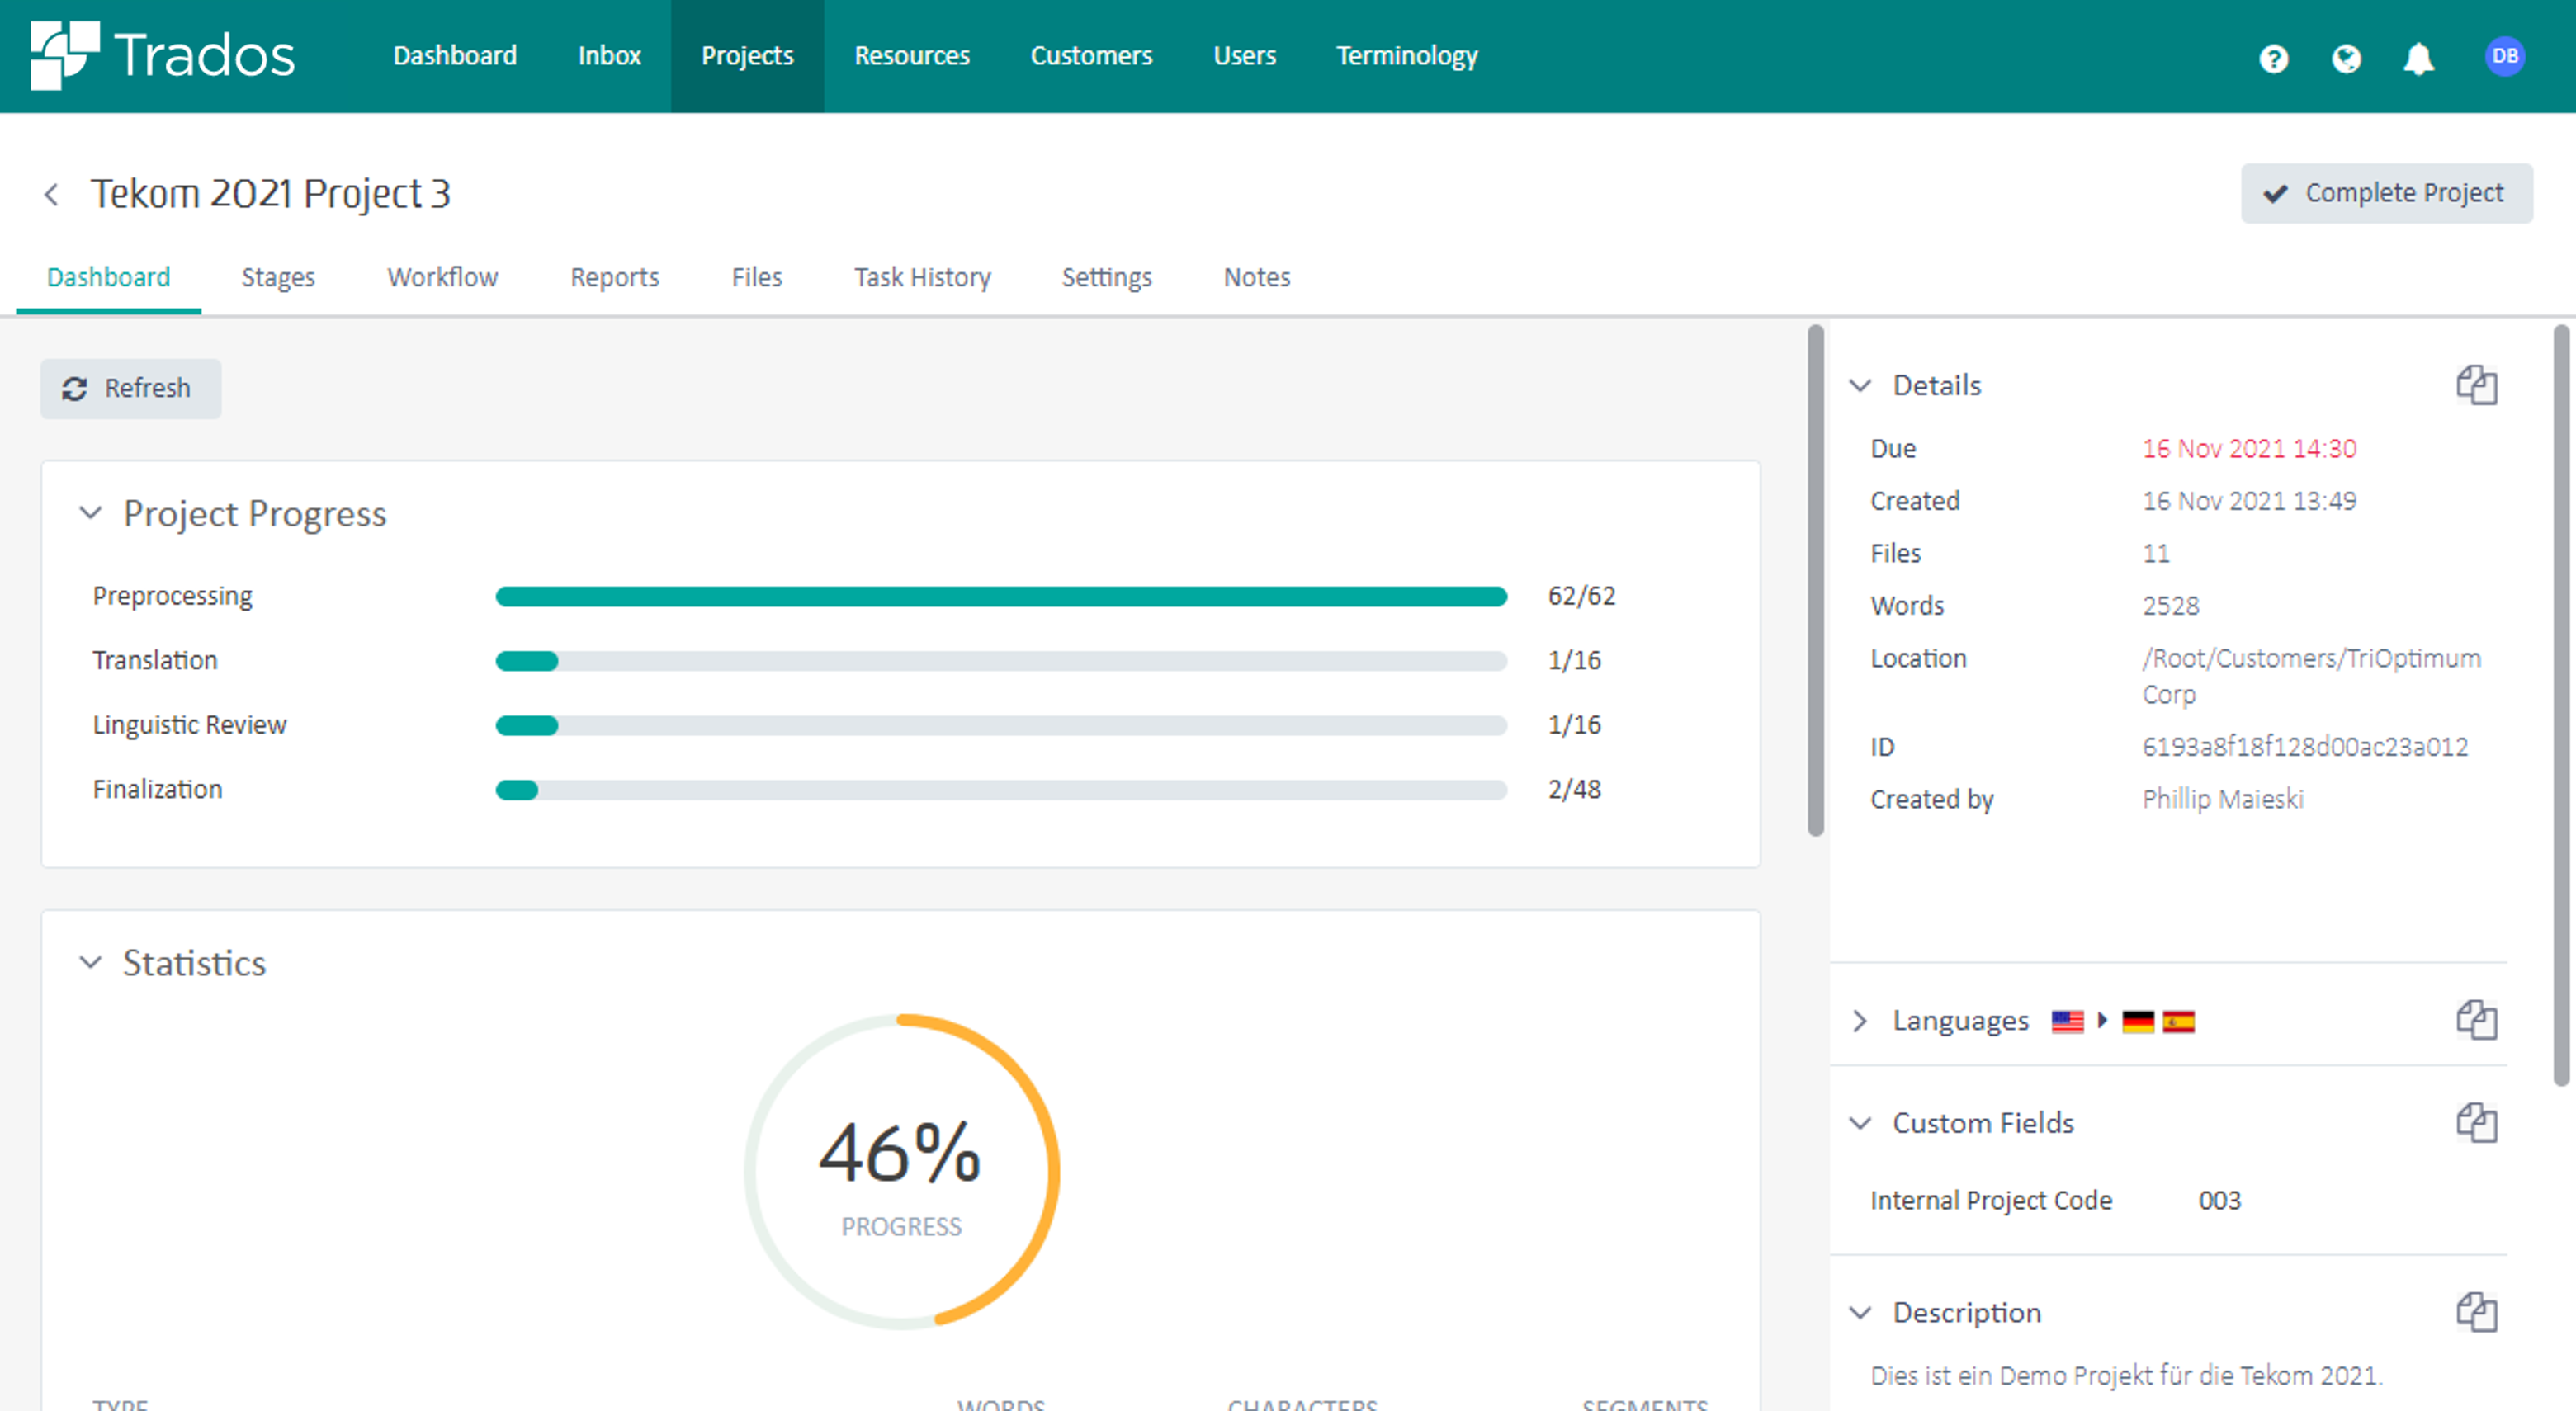This screenshot has height=1411, width=2576.
Task: Switch to the Stages tab
Action: pyautogui.click(x=278, y=277)
